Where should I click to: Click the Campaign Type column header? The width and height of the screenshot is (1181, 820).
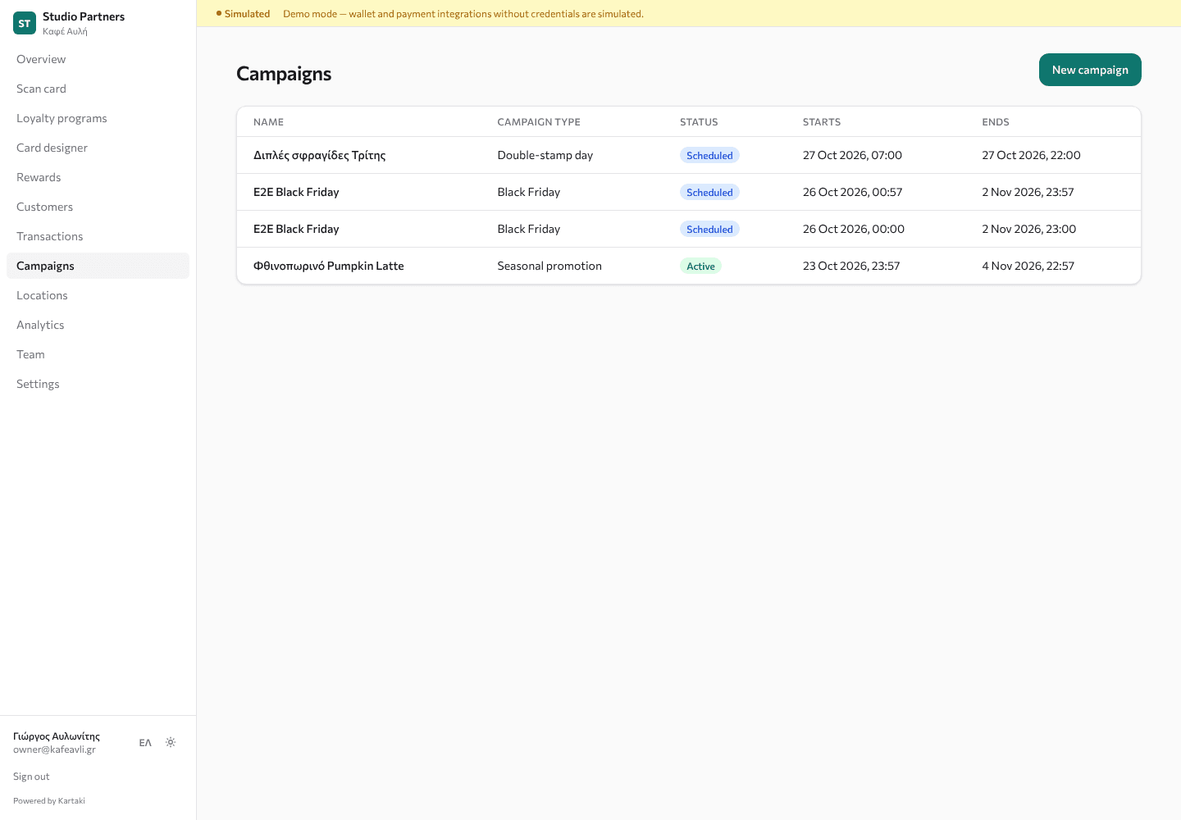point(539,122)
